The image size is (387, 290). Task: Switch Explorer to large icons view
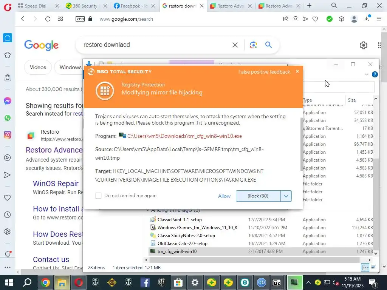coord(373,267)
